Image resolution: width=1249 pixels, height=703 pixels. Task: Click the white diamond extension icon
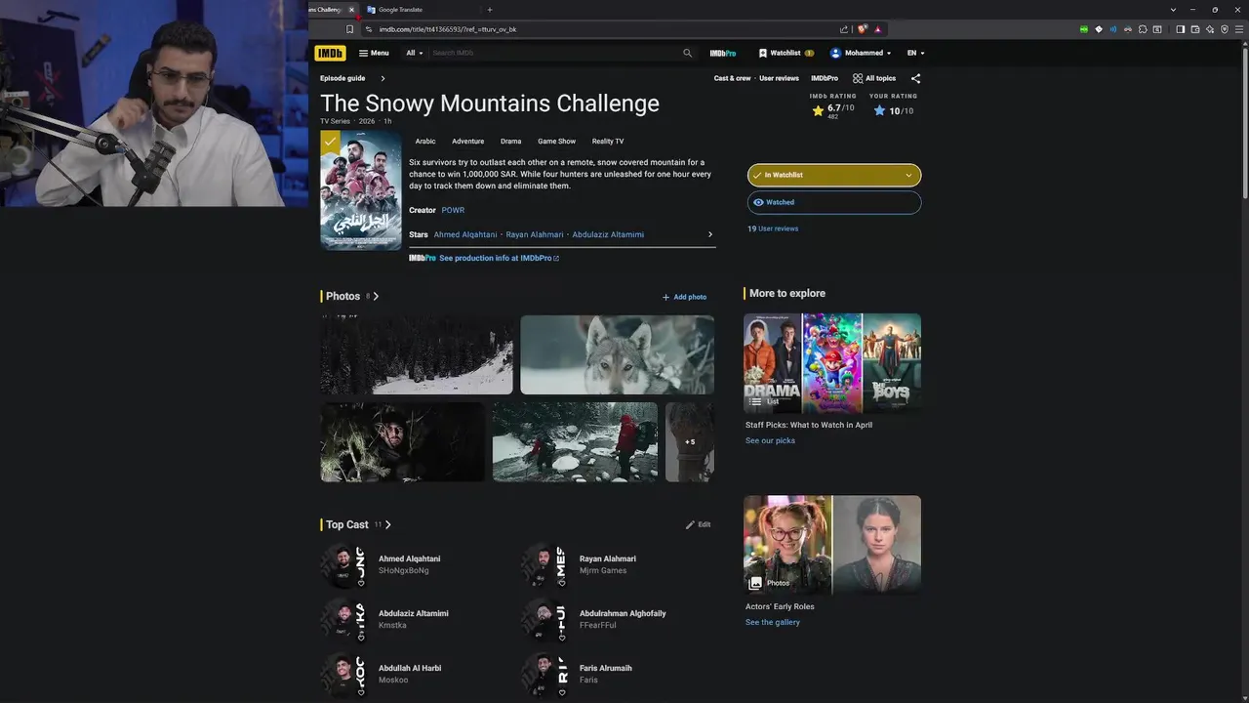pos(1099,29)
